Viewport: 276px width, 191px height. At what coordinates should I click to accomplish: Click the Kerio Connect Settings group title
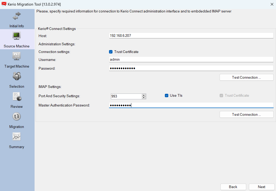(57, 29)
